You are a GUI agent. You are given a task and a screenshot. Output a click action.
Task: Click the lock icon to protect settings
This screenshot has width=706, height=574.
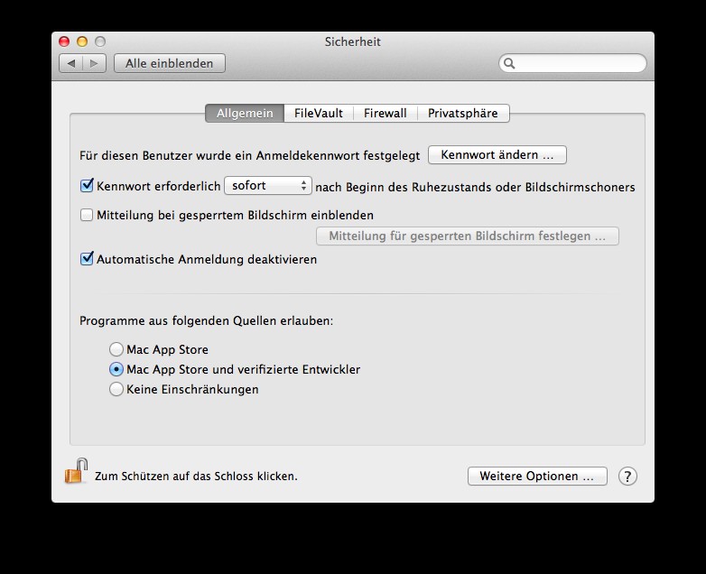pyautogui.click(x=76, y=471)
